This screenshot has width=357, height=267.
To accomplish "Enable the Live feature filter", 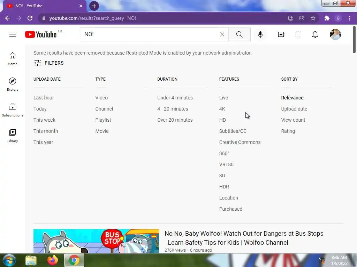I will [x=223, y=98].
